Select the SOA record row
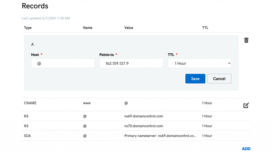Viewport: 272px width, 153px height. 136,136
